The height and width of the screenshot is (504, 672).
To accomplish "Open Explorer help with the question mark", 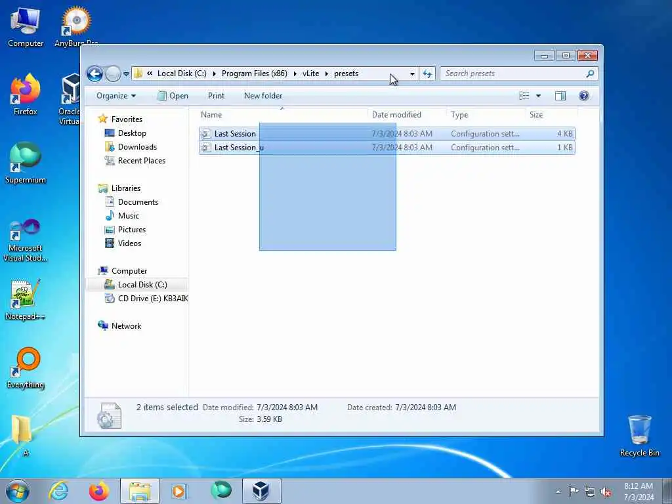I will click(x=583, y=96).
